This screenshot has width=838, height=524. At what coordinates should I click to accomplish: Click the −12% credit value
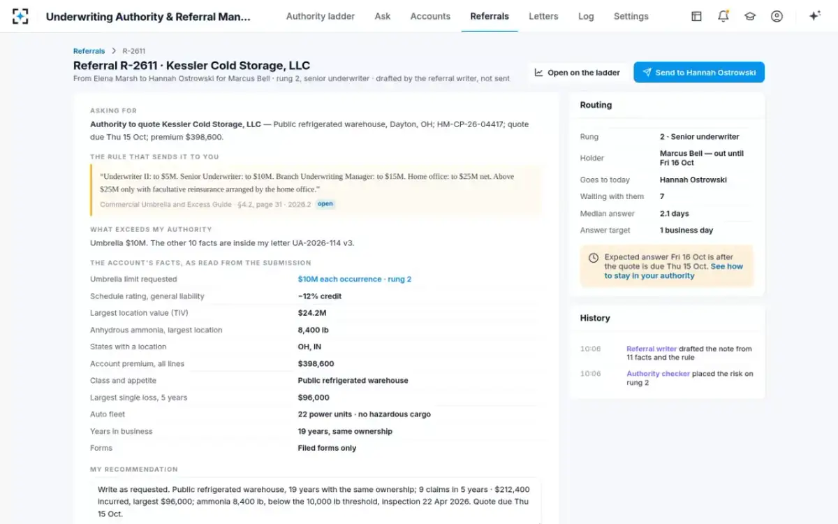320,296
